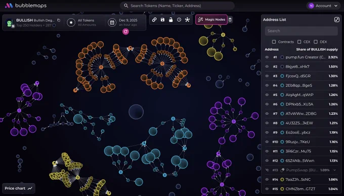
Task: Hide address #2 8kjye8..xHk7
Action: tap(267, 66)
